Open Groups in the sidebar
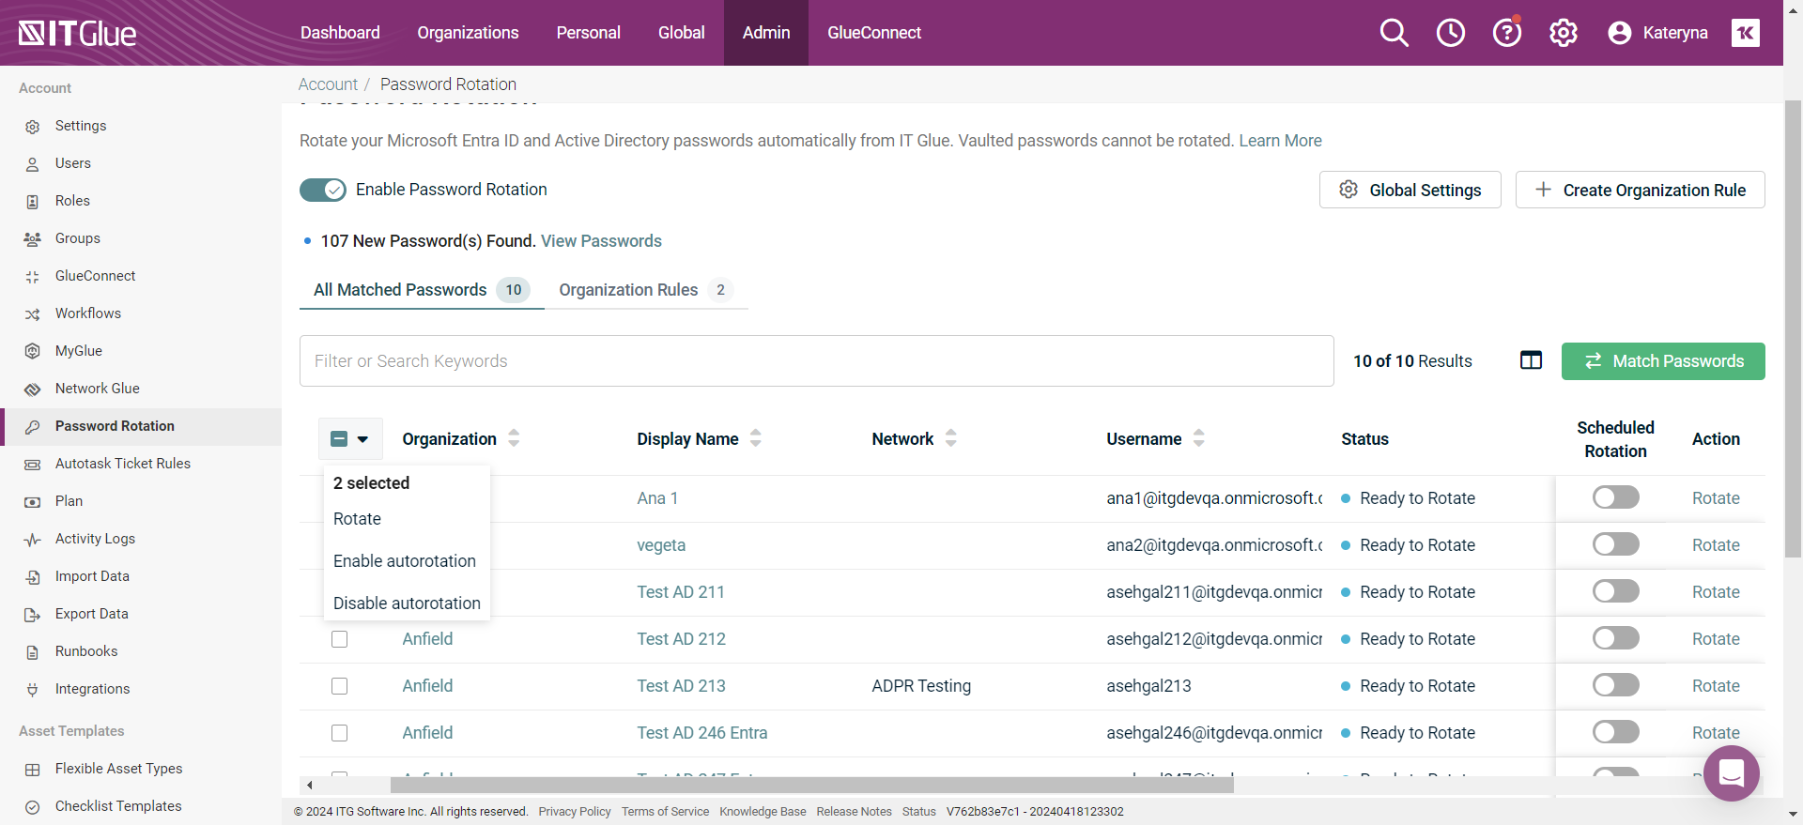Viewport: 1803px width, 825px height. click(x=77, y=238)
